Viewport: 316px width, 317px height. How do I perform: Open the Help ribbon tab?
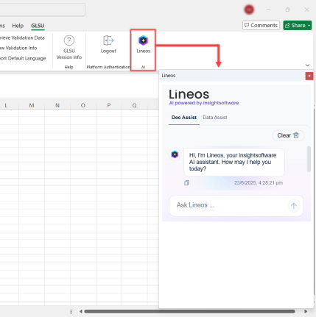(x=18, y=26)
